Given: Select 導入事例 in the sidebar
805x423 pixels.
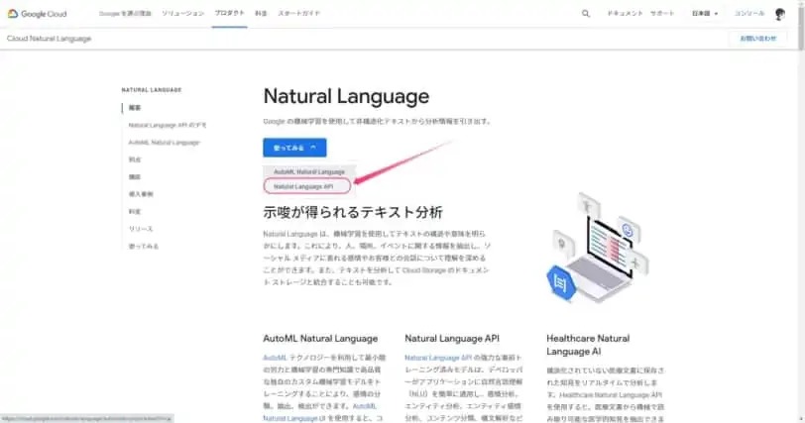Looking at the screenshot, I should click(x=141, y=194).
